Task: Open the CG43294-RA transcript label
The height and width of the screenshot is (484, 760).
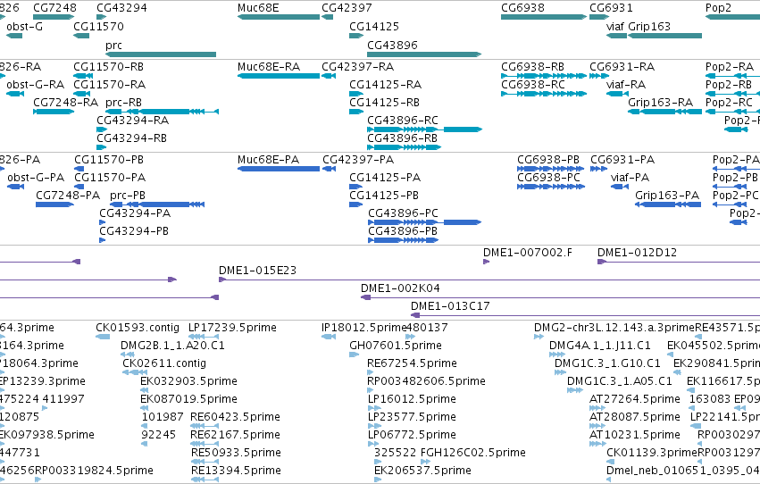Action: (133, 121)
